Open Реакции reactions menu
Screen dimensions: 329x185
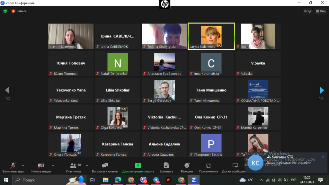coord(187,167)
